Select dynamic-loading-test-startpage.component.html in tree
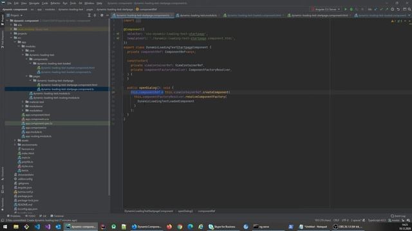 coord(67,85)
